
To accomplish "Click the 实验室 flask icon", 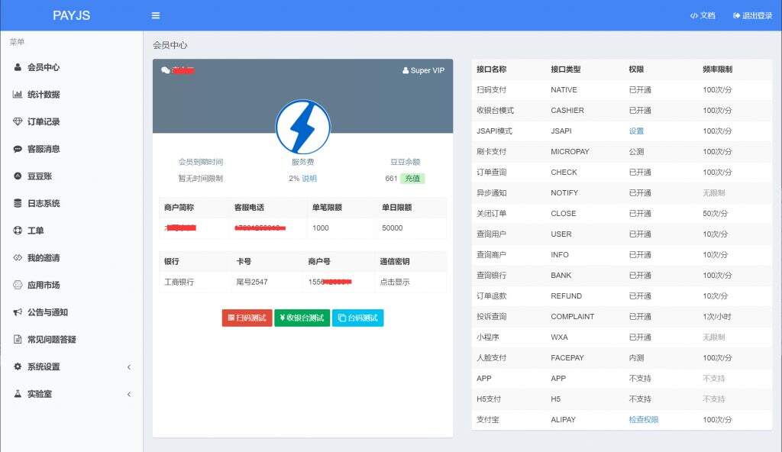I will pyautogui.click(x=18, y=394).
